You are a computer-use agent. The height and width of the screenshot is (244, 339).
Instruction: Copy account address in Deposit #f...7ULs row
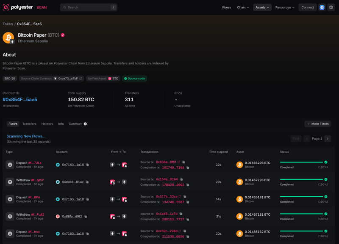coord(87,165)
